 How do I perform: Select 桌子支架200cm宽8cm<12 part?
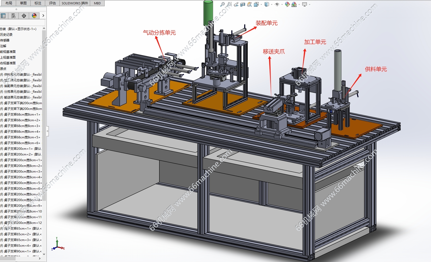pyautogui.click(x=21, y=223)
